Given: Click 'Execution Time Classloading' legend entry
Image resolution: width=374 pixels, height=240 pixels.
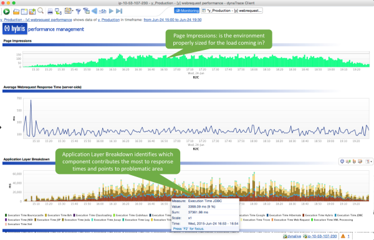Looking at the screenshot, I should (x=92, y=215).
